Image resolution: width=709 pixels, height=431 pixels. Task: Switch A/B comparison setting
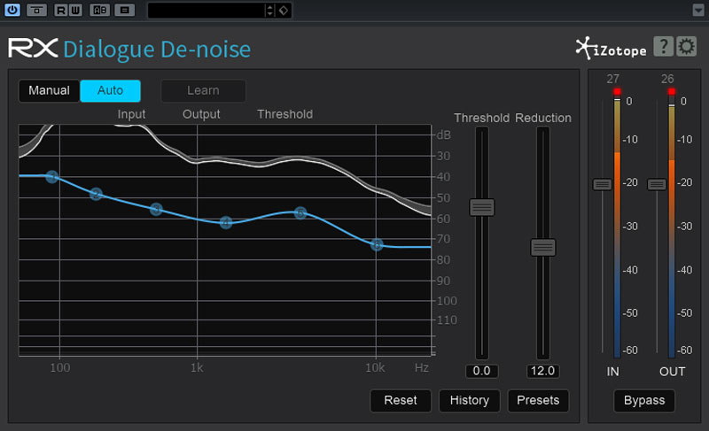click(x=99, y=10)
